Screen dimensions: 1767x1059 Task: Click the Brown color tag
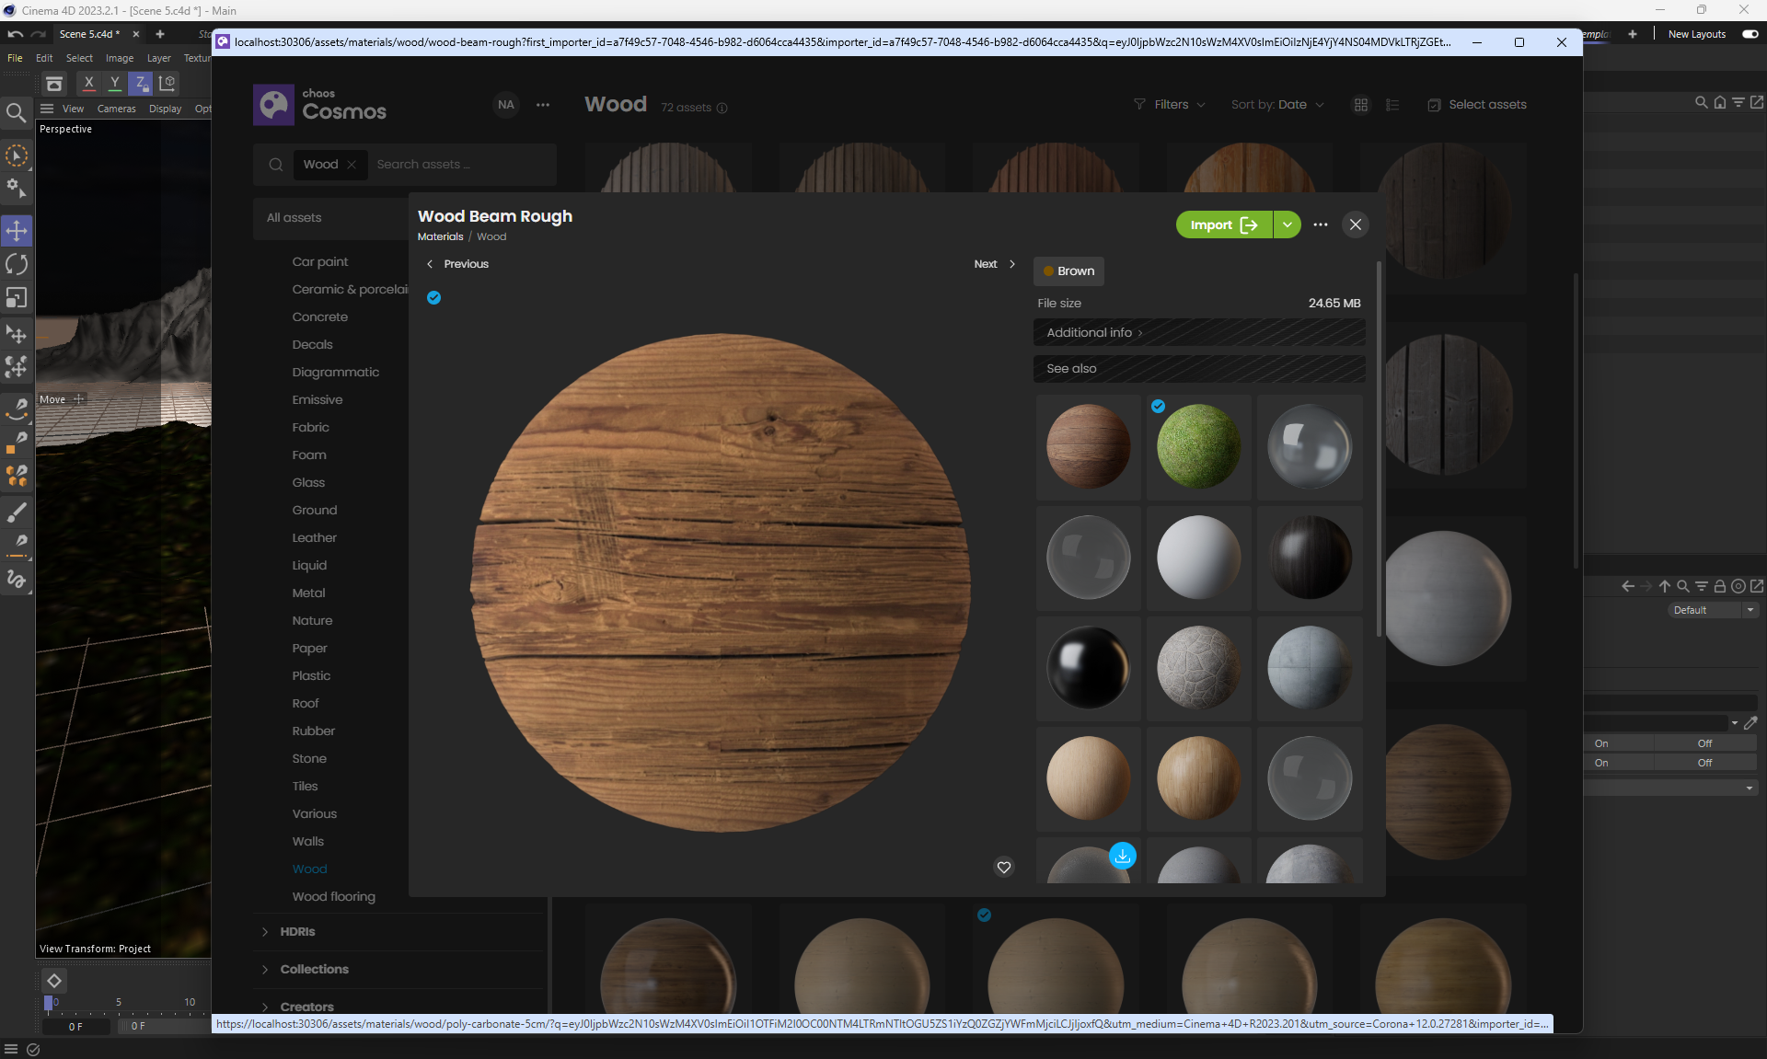click(x=1068, y=271)
